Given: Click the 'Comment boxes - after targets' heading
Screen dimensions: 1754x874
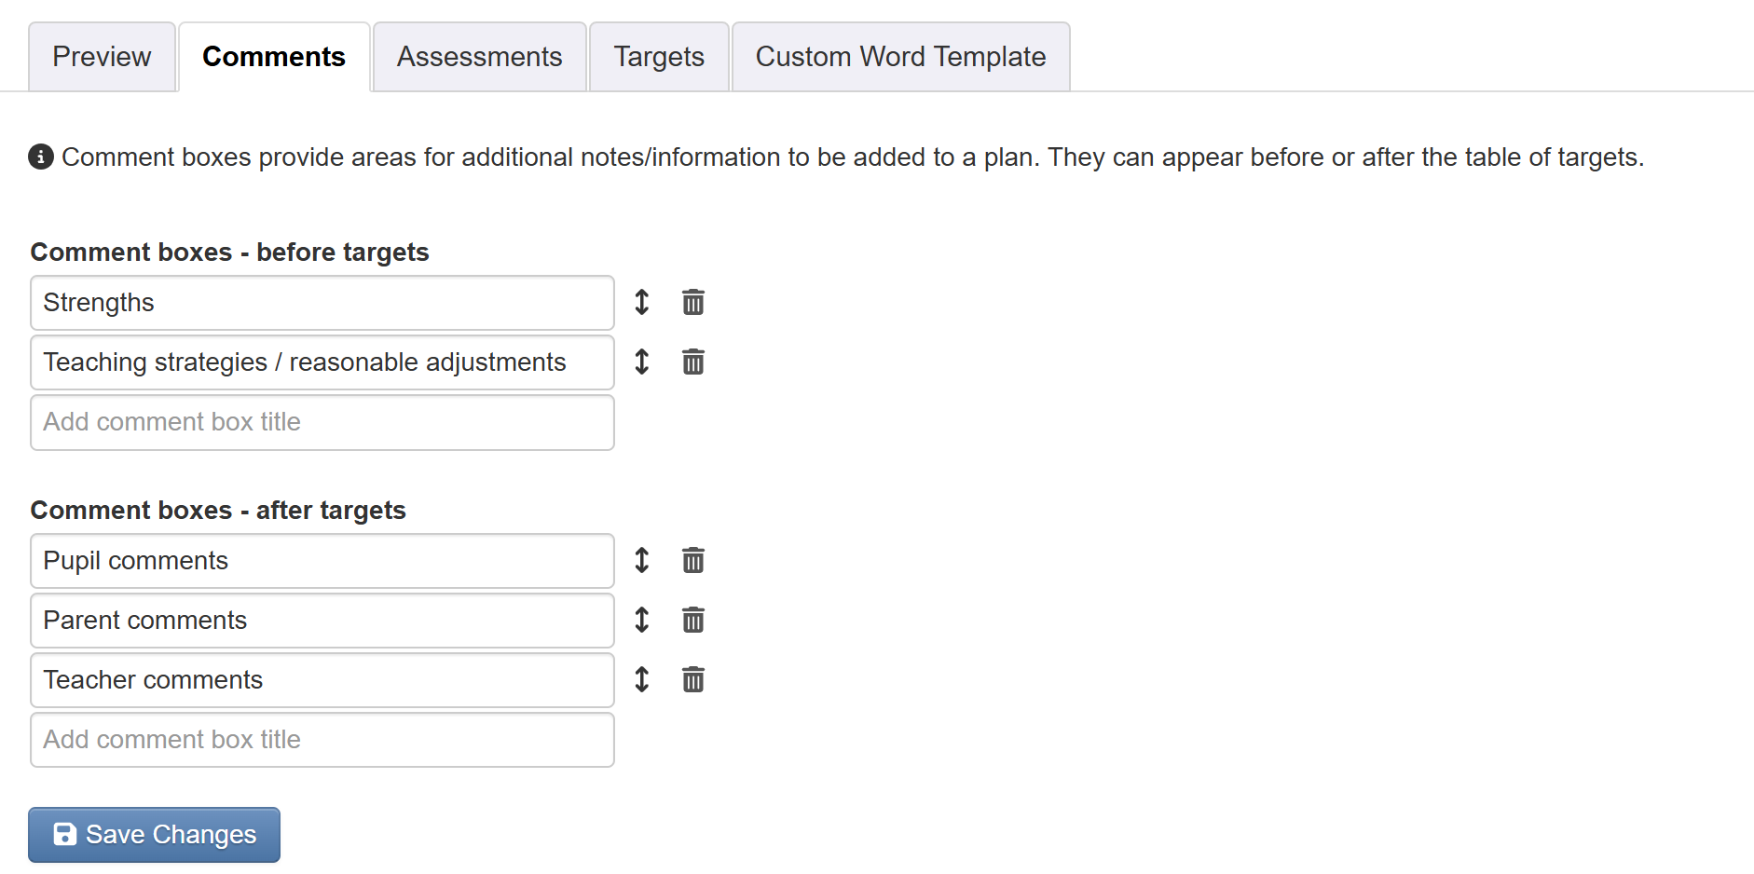Looking at the screenshot, I should click(x=218, y=511).
